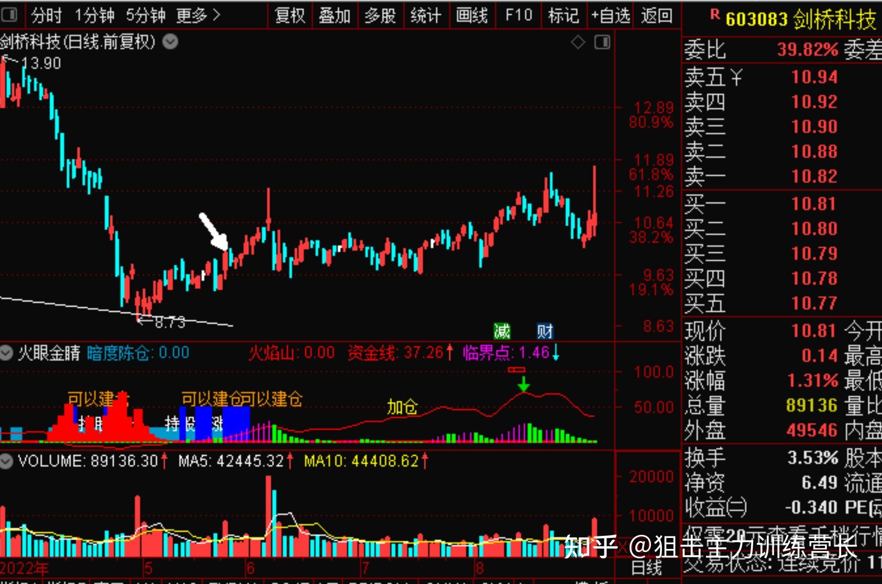This screenshot has width=882, height=584.
Task: Click the 卖三 price 10.90
Action: (814, 127)
